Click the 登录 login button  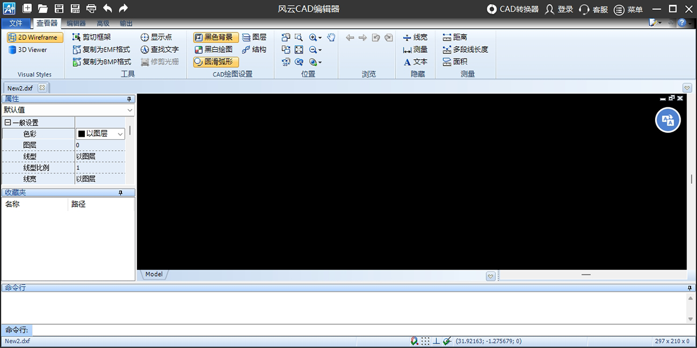click(559, 9)
